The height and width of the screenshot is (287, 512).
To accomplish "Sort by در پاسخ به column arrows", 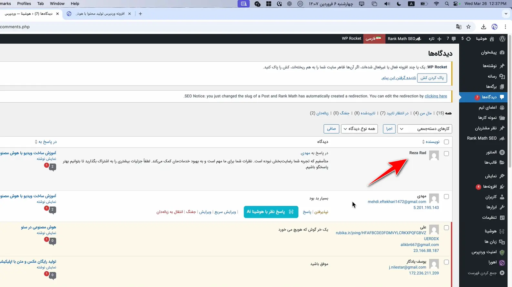I will pyautogui.click(x=36, y=142).
